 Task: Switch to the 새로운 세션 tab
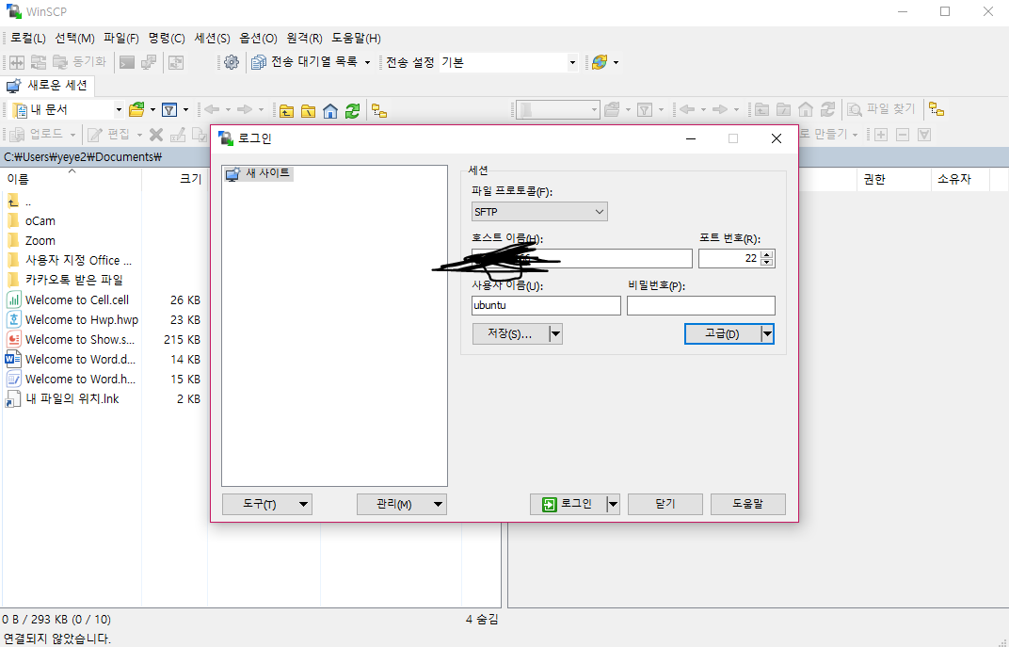(48, 85)
